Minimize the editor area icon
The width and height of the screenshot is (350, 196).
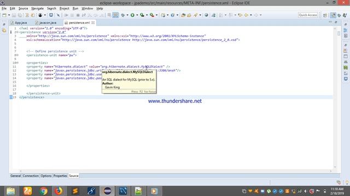click(330, 22)
